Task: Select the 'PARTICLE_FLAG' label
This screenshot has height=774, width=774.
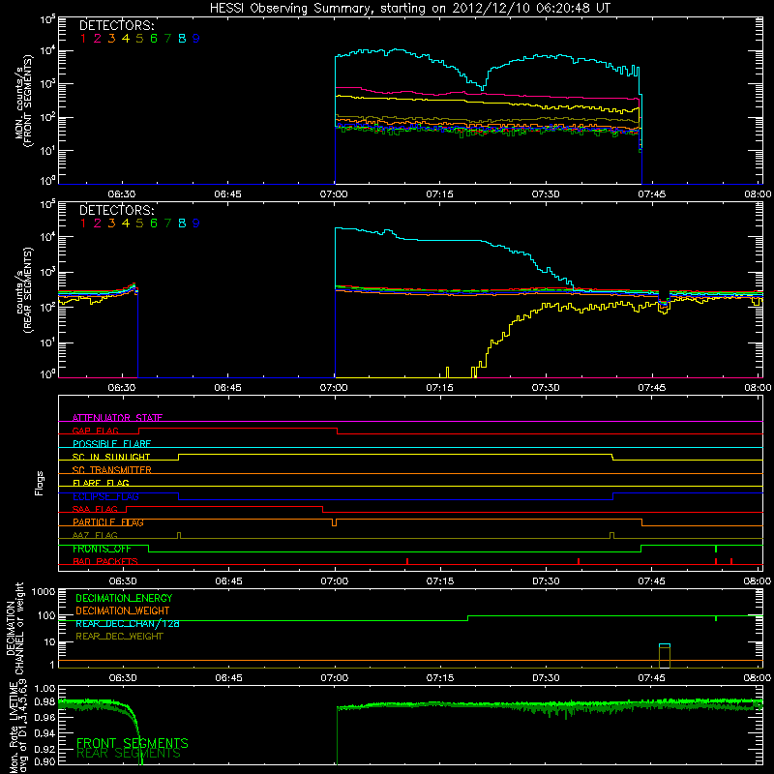Action: (108, 522)
